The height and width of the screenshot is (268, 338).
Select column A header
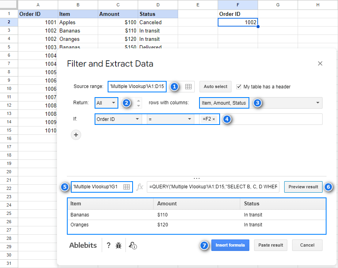(x=38, y=5)
